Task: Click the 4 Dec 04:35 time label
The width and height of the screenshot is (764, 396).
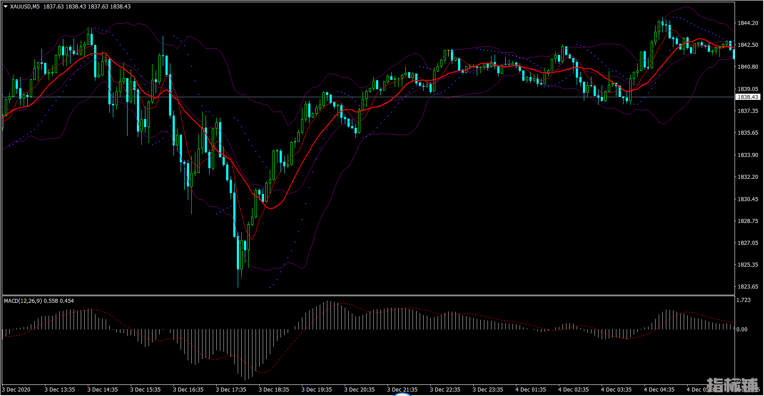Action: tap(659, 390)
